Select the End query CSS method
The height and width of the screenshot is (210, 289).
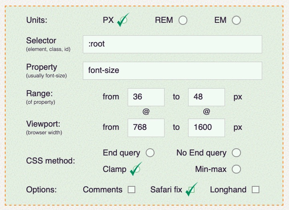tap(150, 153)
